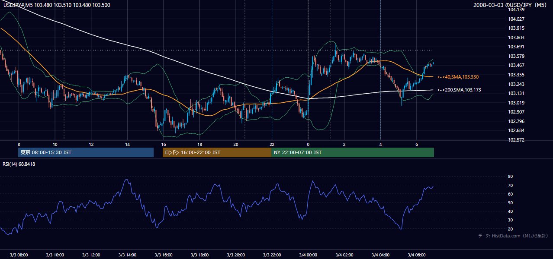553x259 pixels.
Task: Click price axis value 103.915
Action: [x=517, y=28]
